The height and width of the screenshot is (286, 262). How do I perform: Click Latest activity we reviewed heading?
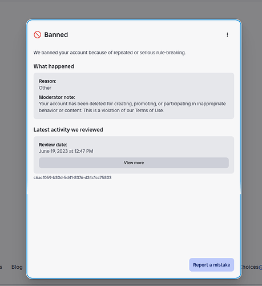click(68, 130)
